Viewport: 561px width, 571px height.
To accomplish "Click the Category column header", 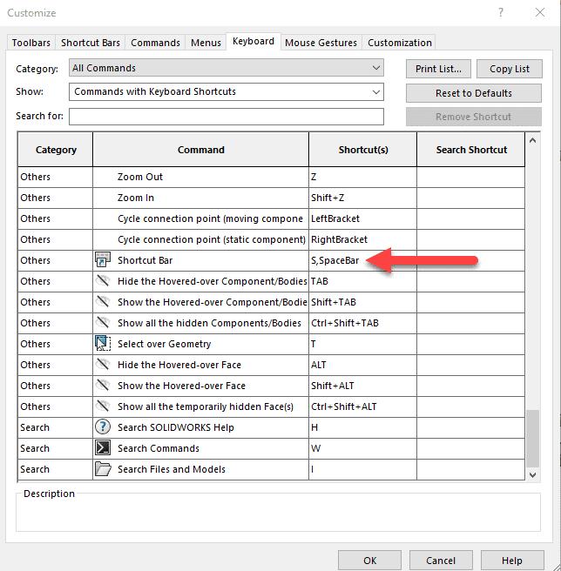I will [x=56, y=150].
